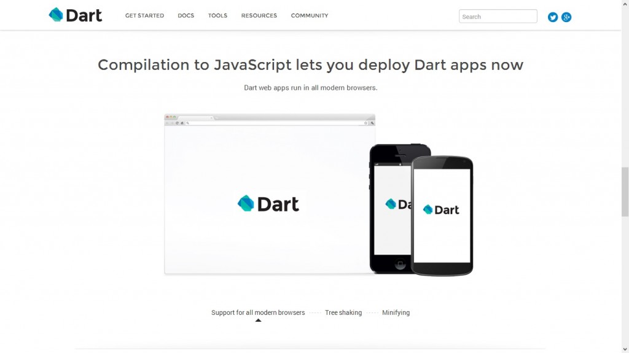629x353 pixels.
Task: Select Support for all modern browsers tab
Action: pyautogui.click(x=258, y=312)
